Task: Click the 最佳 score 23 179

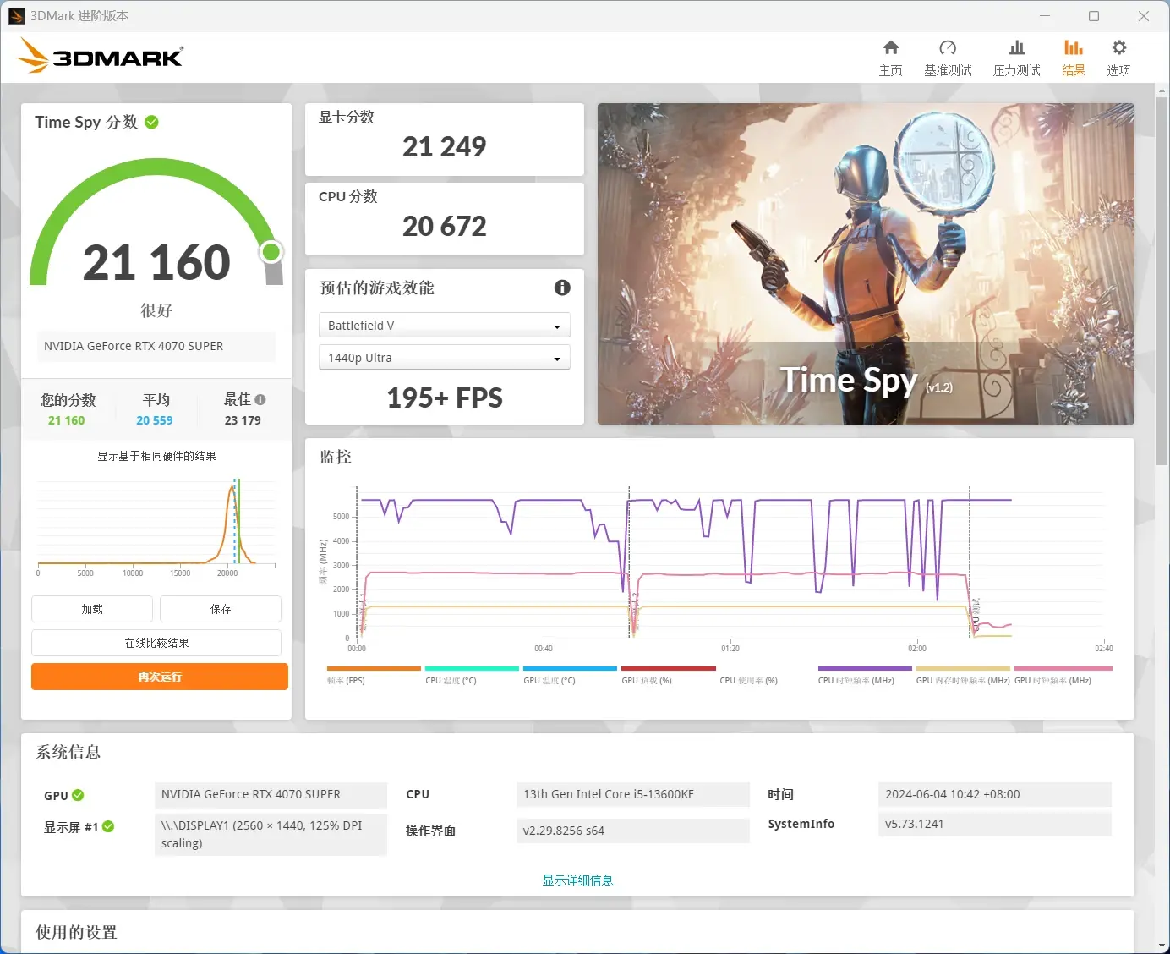Action: tap(243, 420)
